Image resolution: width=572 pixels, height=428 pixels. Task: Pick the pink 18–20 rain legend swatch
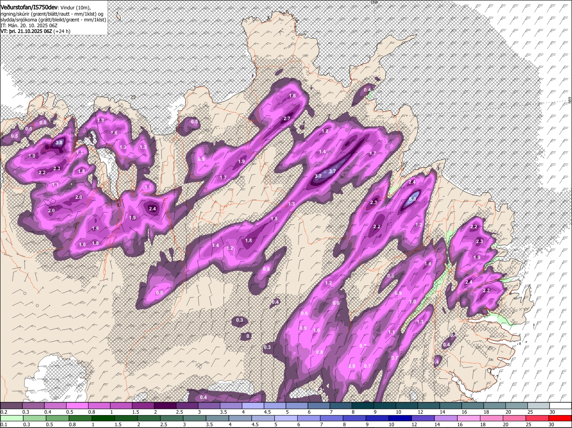point(492,418)
